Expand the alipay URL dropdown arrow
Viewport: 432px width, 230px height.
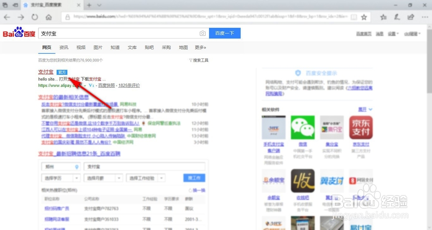85,86
